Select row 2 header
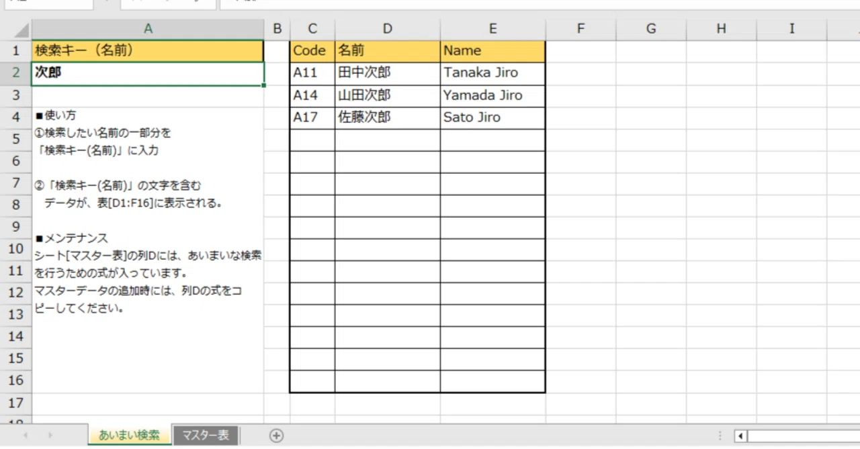This screenshot has width=860, height=449. pyautogui.click(x=15, y=73)
